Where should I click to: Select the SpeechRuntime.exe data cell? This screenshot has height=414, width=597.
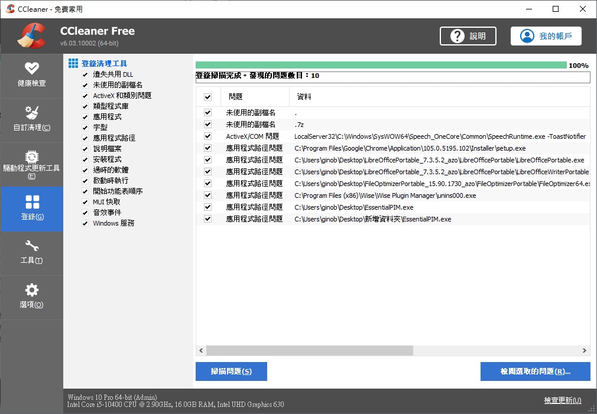[440, 136]
